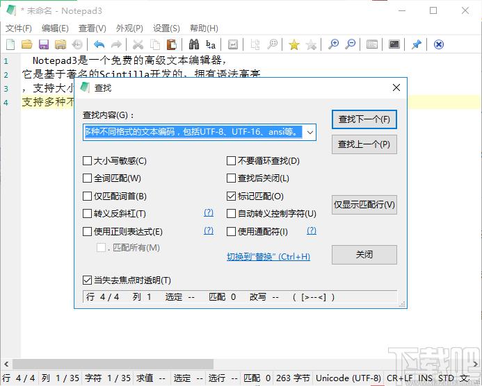Screen dimensions: 482x386
Task: Click Unicode (UTF-8) in status bar
Action: point(348,378)
